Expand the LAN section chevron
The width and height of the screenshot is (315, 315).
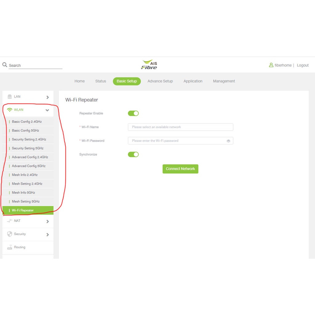pyautogui.click(x=47, y=97)
